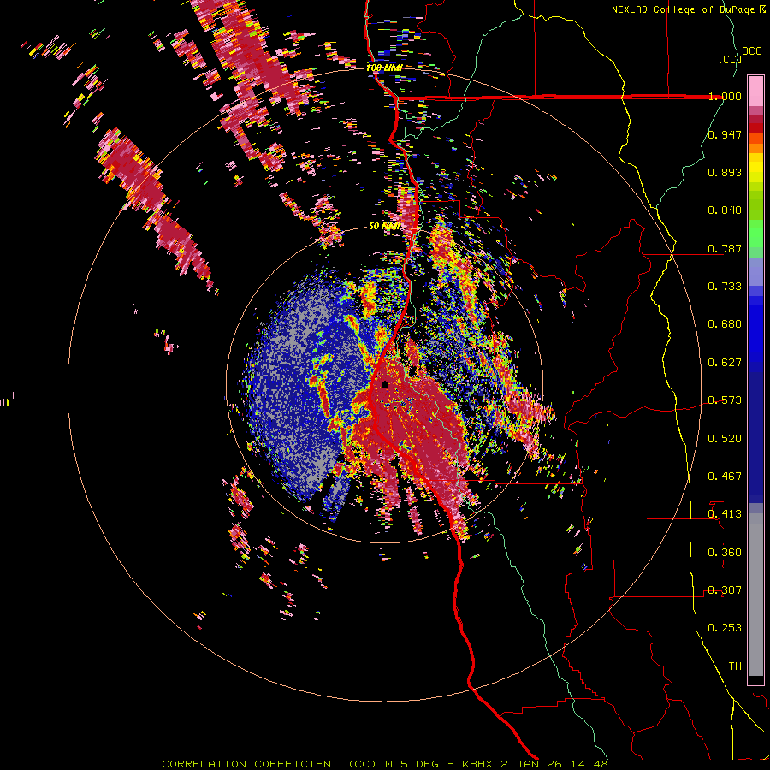Viewport: 770px width, 770px height.
Task: Click the black radar site dot
Action: [x=385, y=384]
